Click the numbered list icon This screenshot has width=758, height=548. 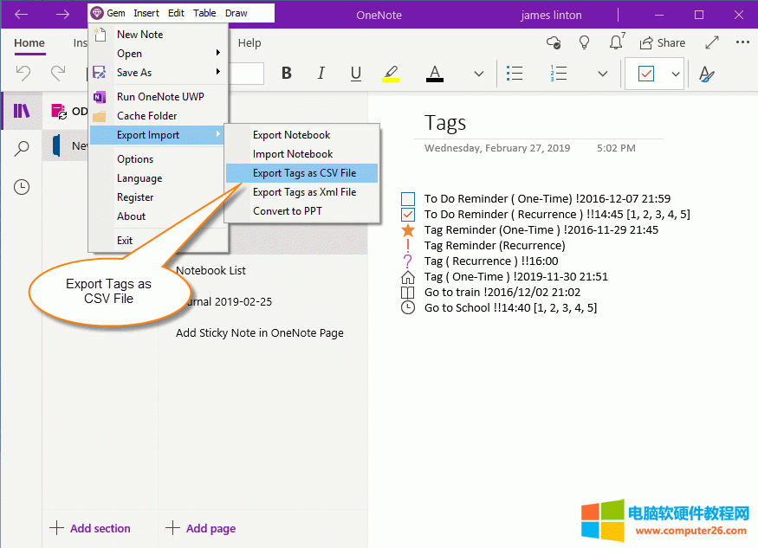(559, 74)
